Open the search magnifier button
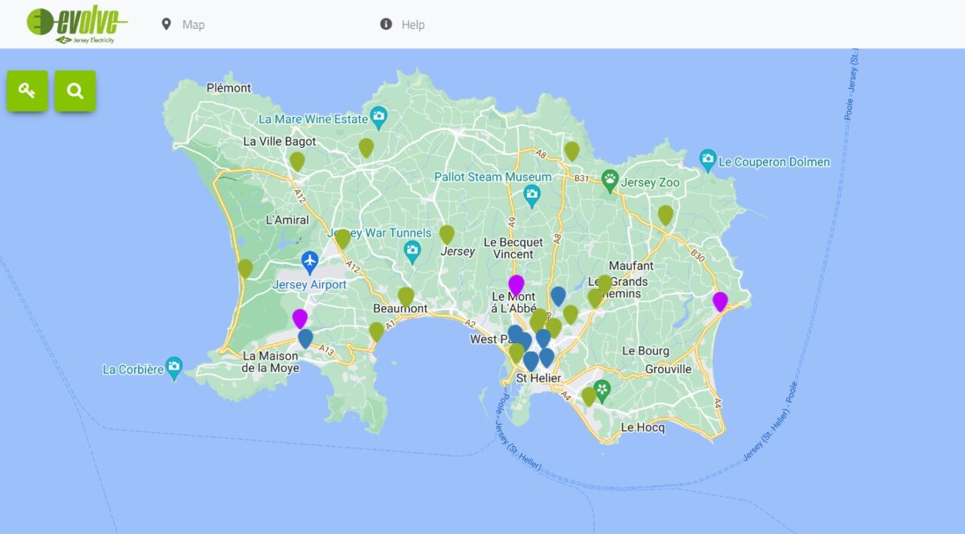Viewport: 965px width, 534px height. click(75, 91)
